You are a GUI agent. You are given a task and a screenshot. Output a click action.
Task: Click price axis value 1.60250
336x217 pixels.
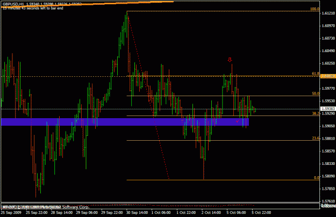pyautogui.click(x=328, y=63)
